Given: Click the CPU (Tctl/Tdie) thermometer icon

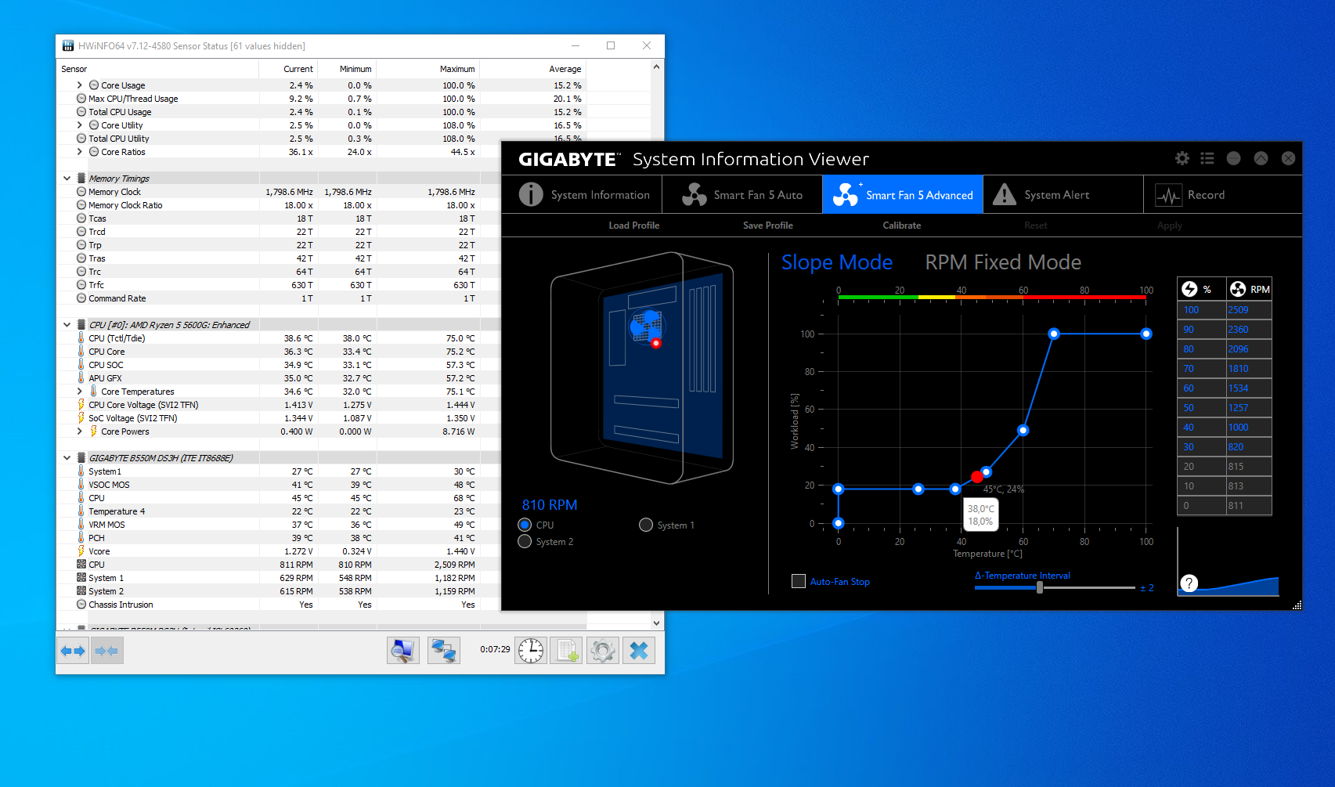Looking at the screenshot, I should [81, 338].
